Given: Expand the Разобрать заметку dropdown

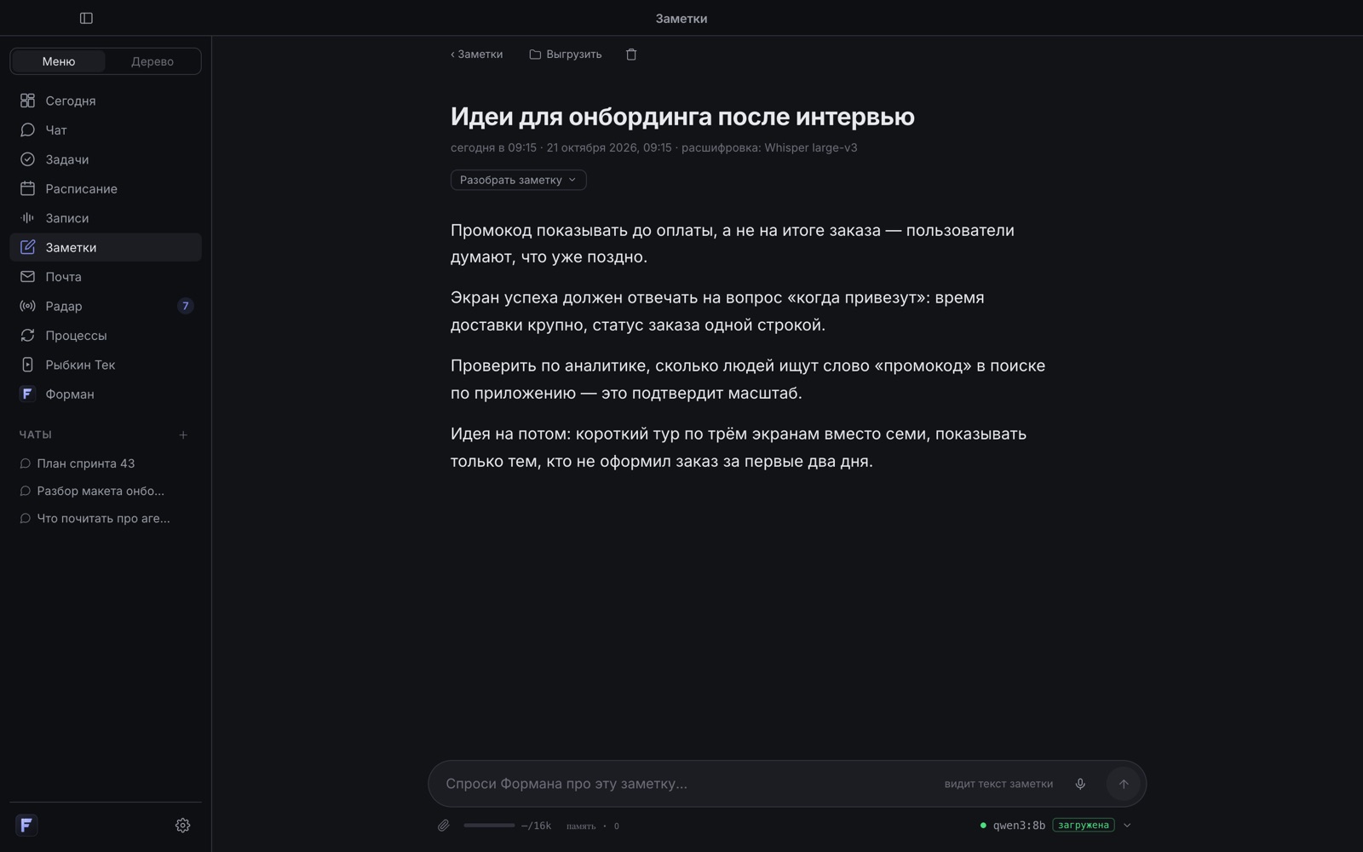Looking at the screenshot, I should coord(518,180).
